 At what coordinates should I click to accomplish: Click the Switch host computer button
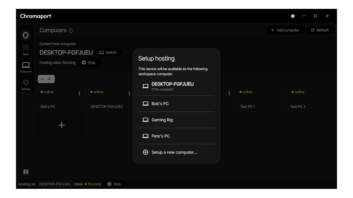108,52
